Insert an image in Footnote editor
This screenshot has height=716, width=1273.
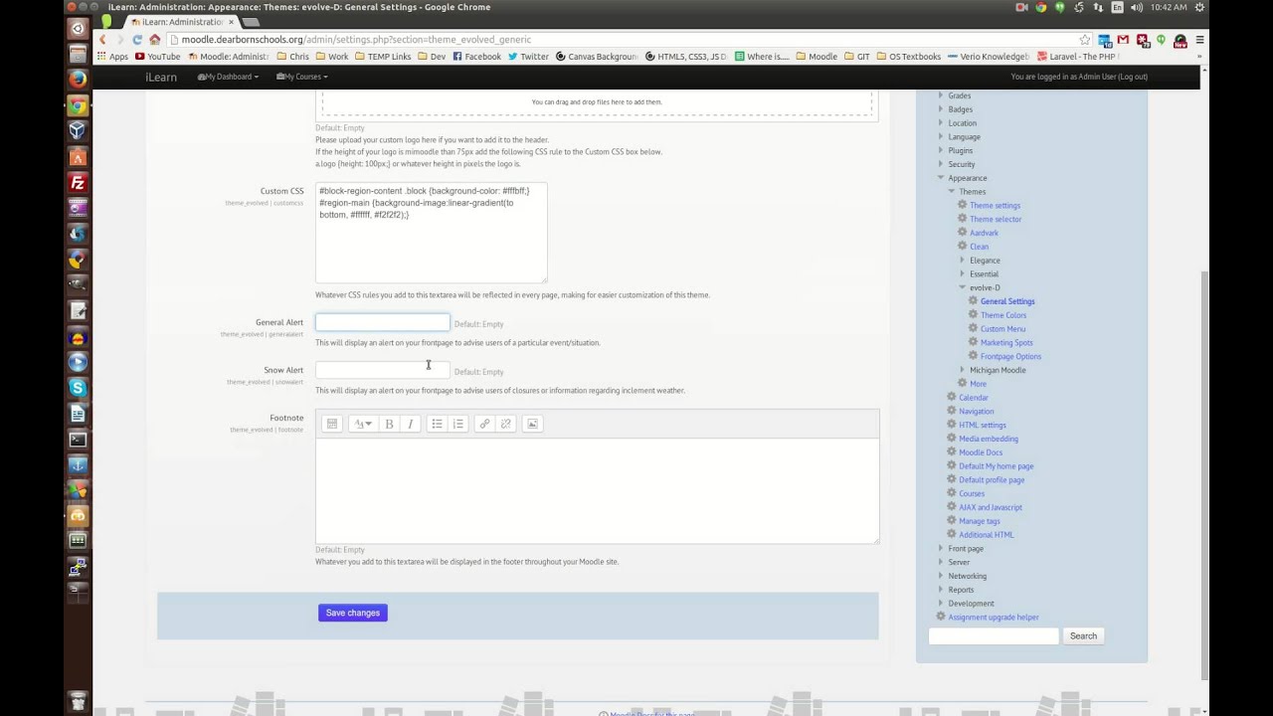point(532,424)
